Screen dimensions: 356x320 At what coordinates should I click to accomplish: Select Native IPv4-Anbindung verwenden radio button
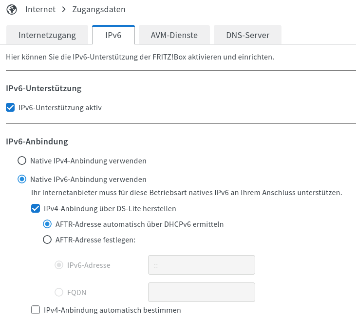click(22, 160)
